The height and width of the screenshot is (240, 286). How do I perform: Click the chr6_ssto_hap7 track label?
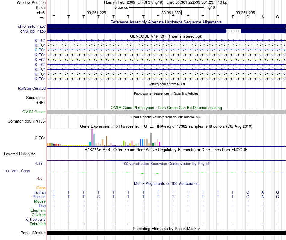(32, 26)
